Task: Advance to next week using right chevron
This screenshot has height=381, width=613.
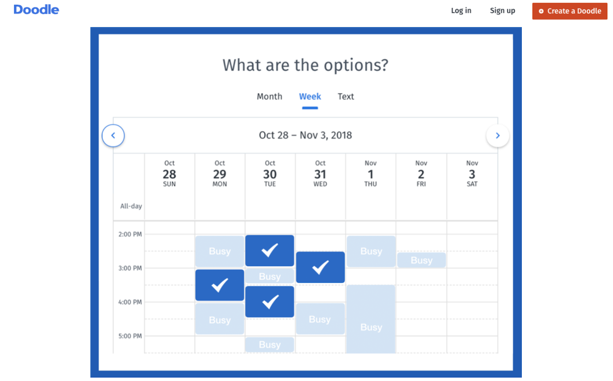Action: [498, 135]
